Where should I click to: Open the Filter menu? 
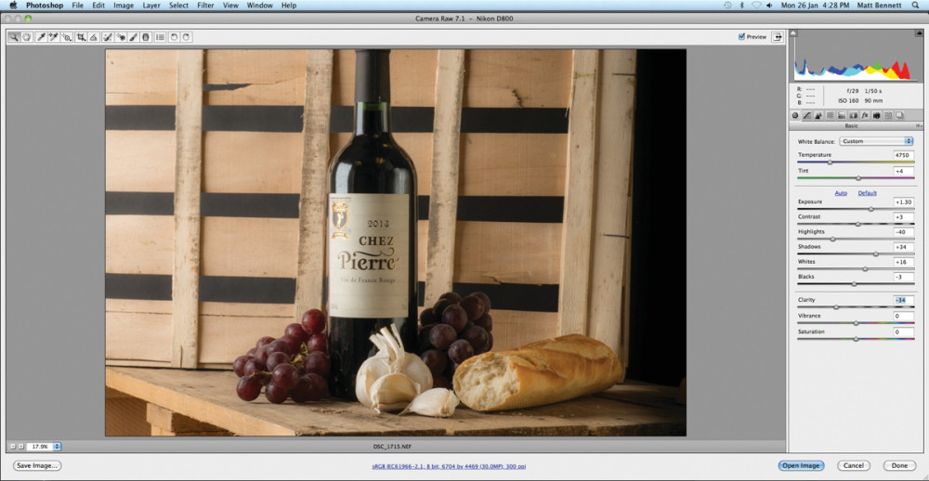(205, 6)
